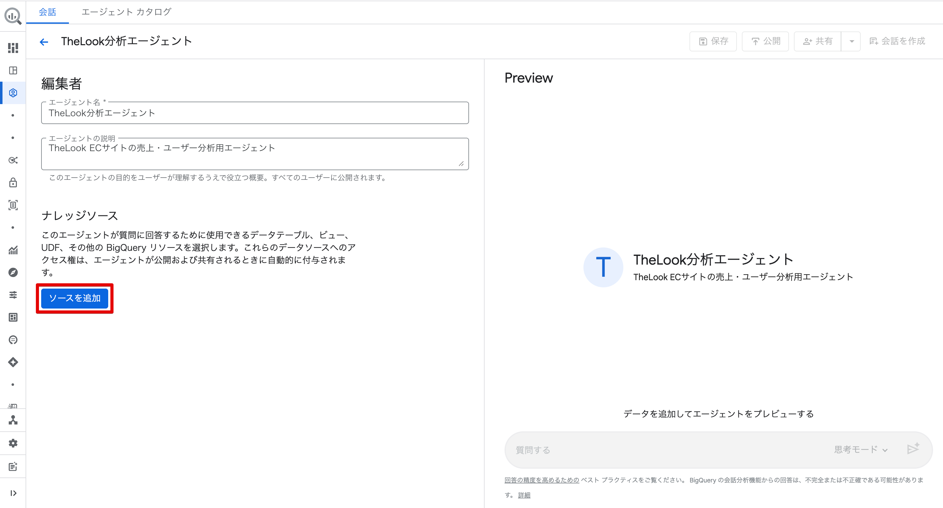The image size is (943, 508).
Task: Open the settings gear in the left sidebar
Action: click(x=13, y=443)
